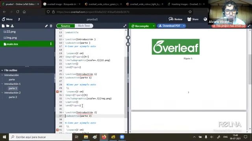
Task: Open Windows notifications center icon
Action: pyautogui.click(x=246, y=137)
